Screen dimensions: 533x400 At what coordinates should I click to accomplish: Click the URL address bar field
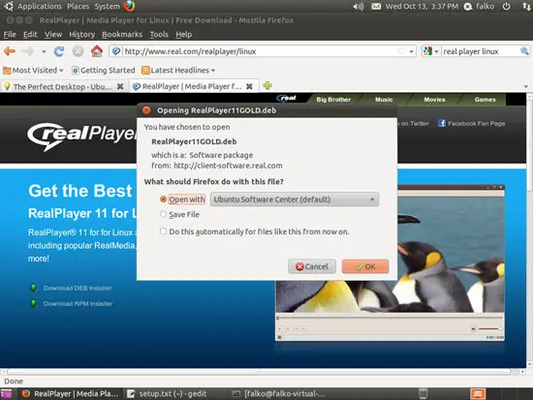click(260, 51)
